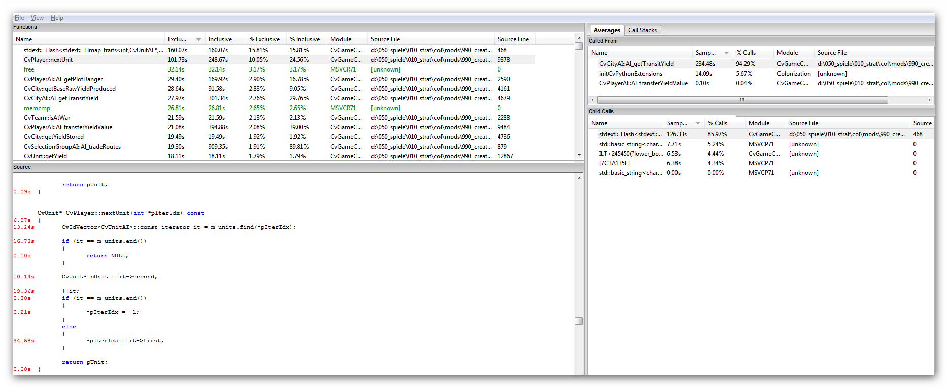Select CvCityAI::AI_getTransitYield in Called From

point(761,64)
